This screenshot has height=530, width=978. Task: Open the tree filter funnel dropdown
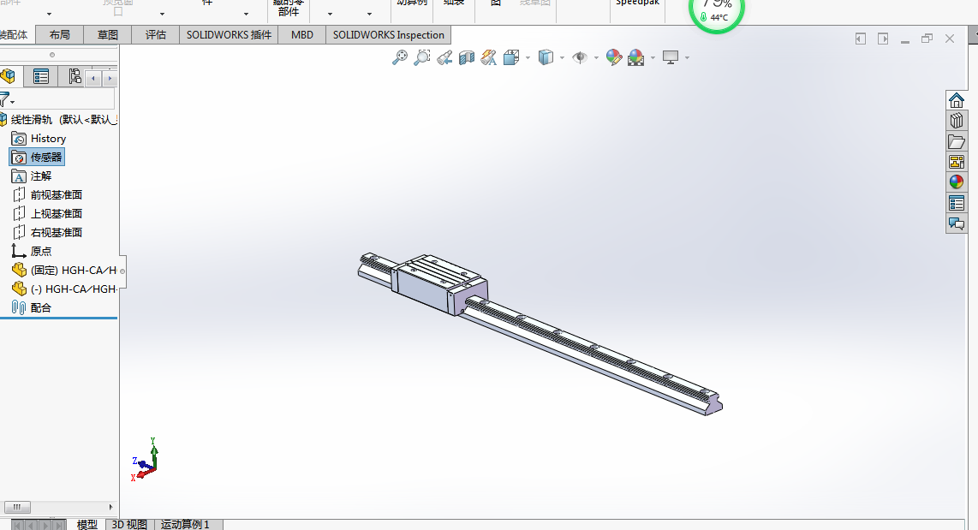pyautogui.click(x=7, y=99)
